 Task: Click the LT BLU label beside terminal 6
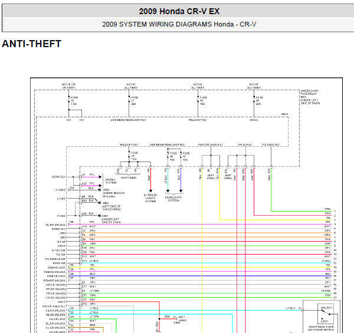290,308
